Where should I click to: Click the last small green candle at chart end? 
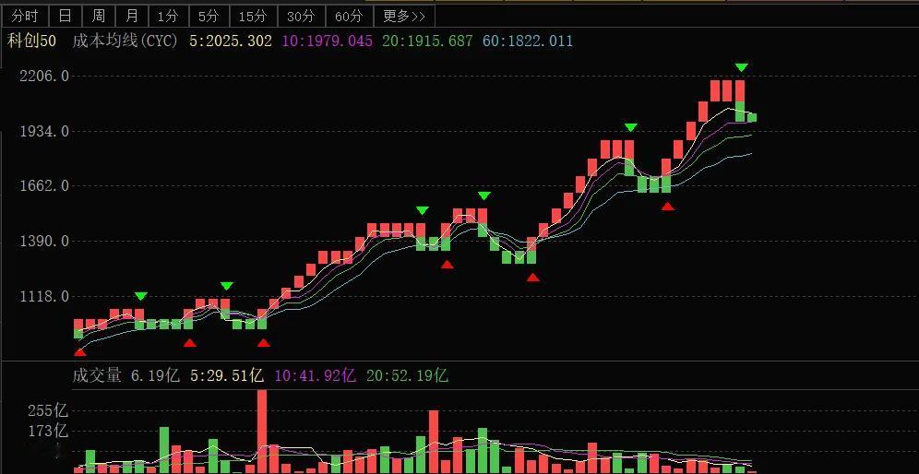(751, 117)
